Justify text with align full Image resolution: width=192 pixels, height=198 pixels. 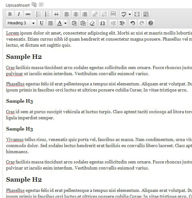[x=51, y=23]
